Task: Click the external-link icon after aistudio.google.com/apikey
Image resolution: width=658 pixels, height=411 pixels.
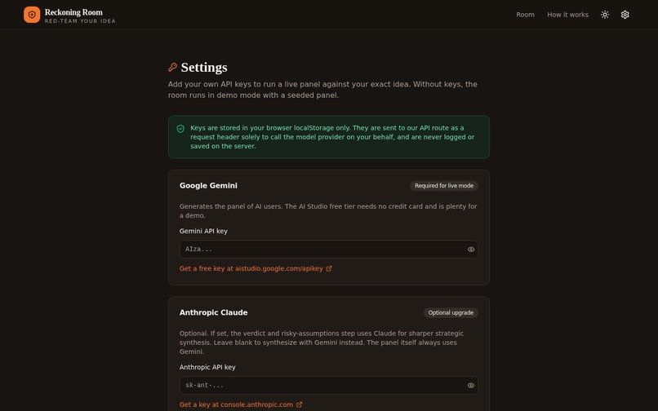Action: click(x=329, y=268)
